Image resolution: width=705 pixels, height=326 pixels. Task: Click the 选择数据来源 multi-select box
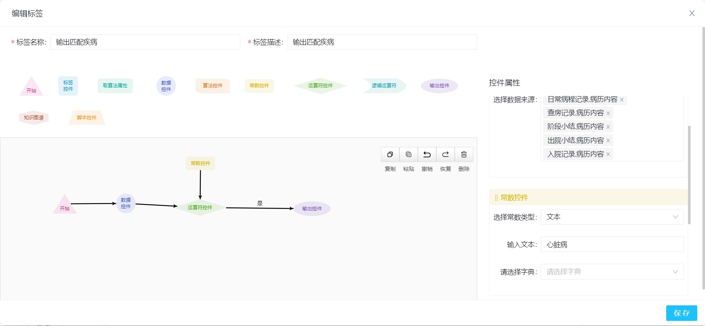pyautogui.click(x=612, y=128)
